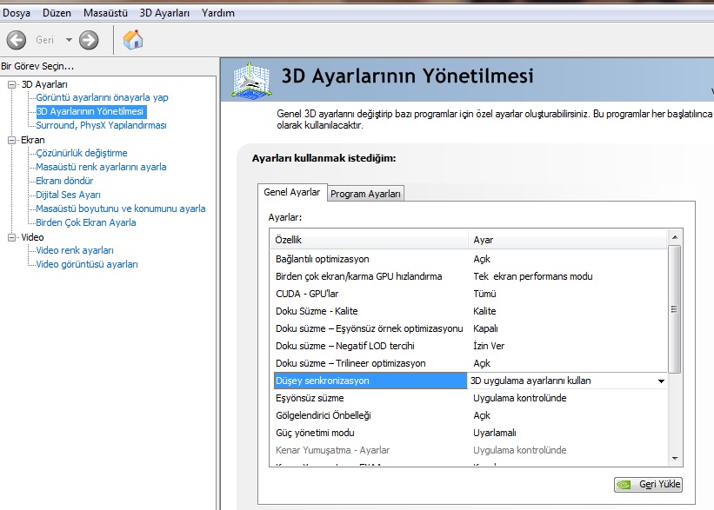Collapse the Video tree node
714x510 pixels.
click(12, 237)
